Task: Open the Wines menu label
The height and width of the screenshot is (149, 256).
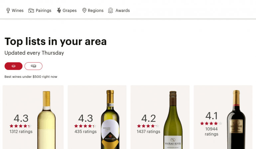Action: coord(18,11)
